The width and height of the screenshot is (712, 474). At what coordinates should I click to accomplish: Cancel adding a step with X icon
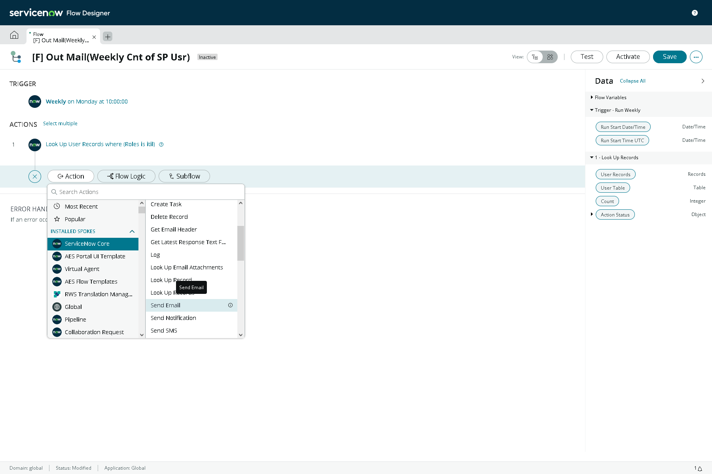[35, 177]
